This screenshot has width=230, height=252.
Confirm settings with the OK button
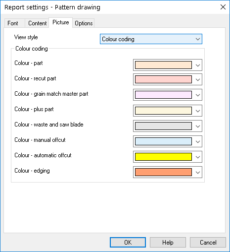(x=128, y=243)
